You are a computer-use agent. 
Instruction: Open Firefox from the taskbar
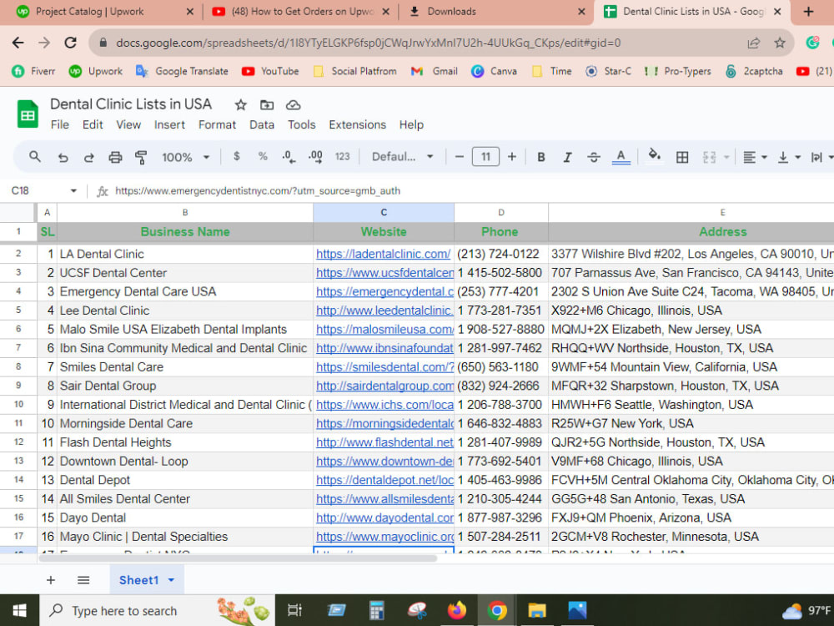point(456,611)
